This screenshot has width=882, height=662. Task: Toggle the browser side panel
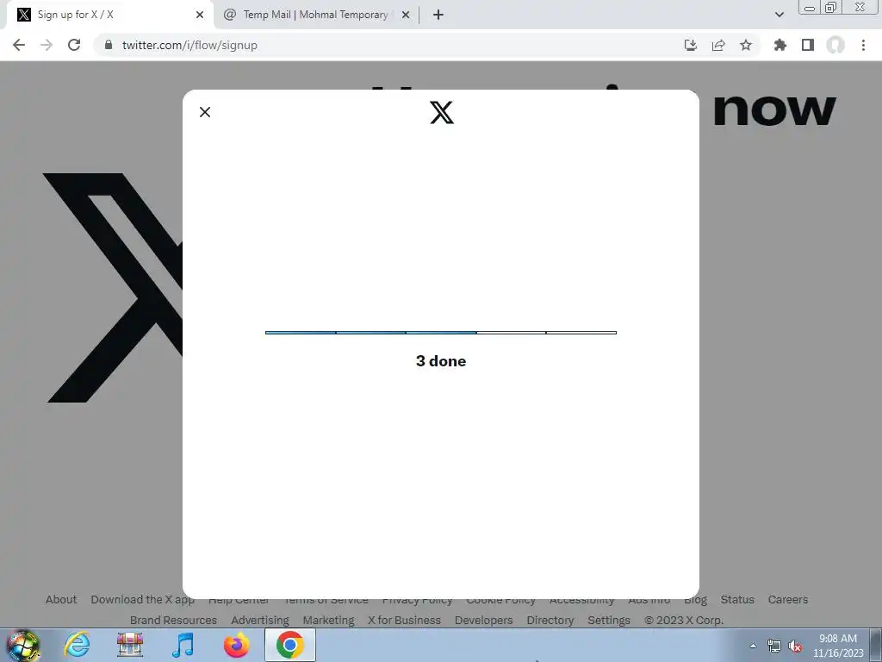[808, 45]
